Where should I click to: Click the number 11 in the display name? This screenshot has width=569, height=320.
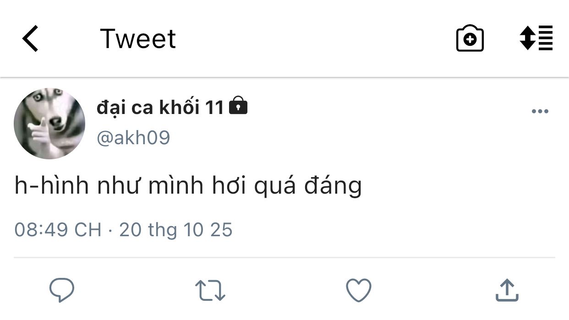pyautogui.click(x=213, y=108)
